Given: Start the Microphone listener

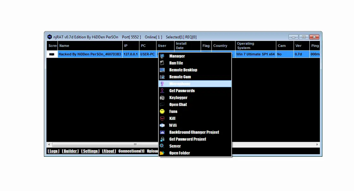Looking at the screenshot, I should (x=180, y=84).
